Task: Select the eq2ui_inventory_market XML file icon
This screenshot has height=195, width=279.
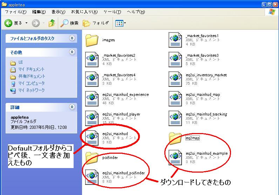Action: [175, 79]
